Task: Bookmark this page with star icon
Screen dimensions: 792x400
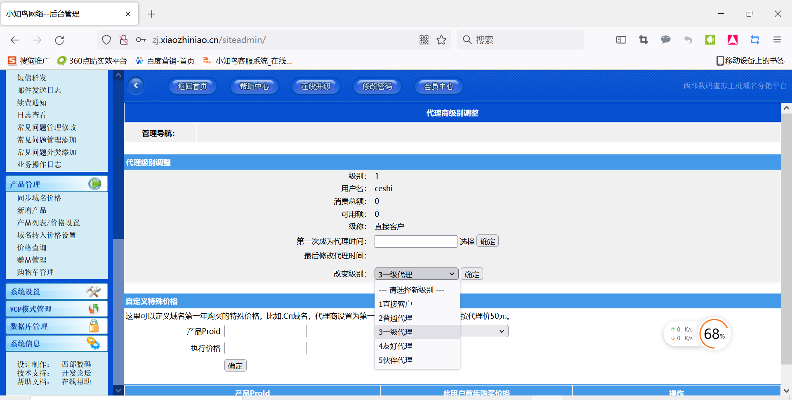Action: tap(441, 40)
